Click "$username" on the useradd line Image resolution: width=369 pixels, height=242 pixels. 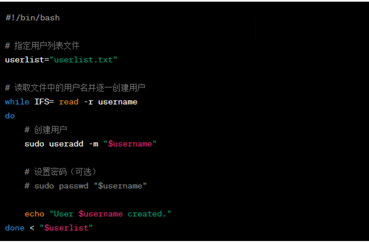tap(130, 144)
